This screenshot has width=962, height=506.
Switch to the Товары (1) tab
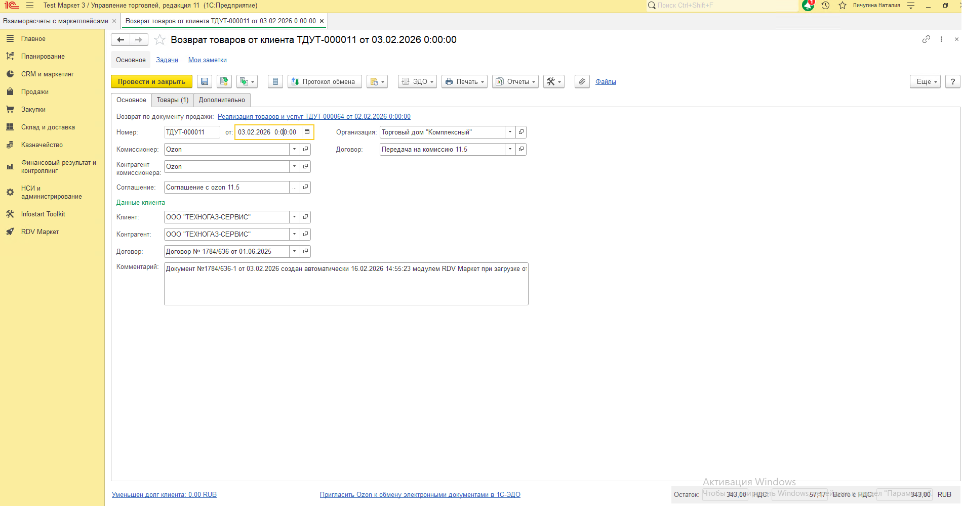click(x=173, y=100)
